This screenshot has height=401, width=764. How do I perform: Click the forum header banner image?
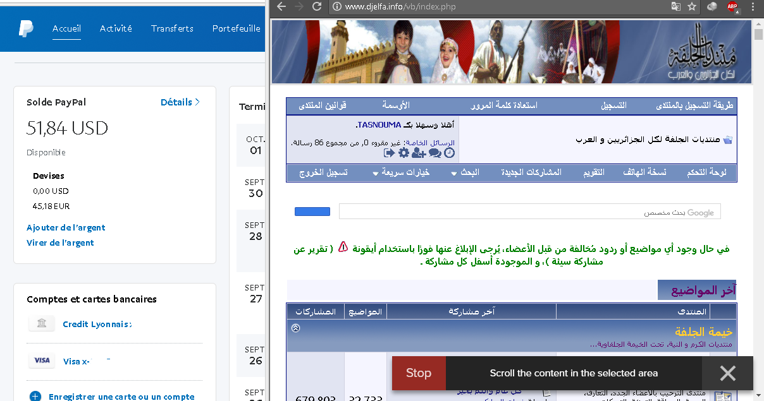[x=512, y=52]
